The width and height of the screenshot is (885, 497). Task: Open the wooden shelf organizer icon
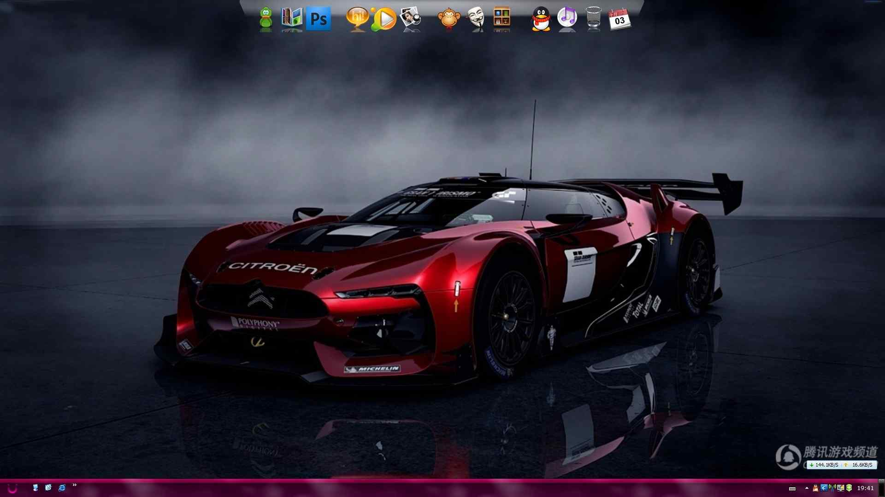(x=501, y=17)
